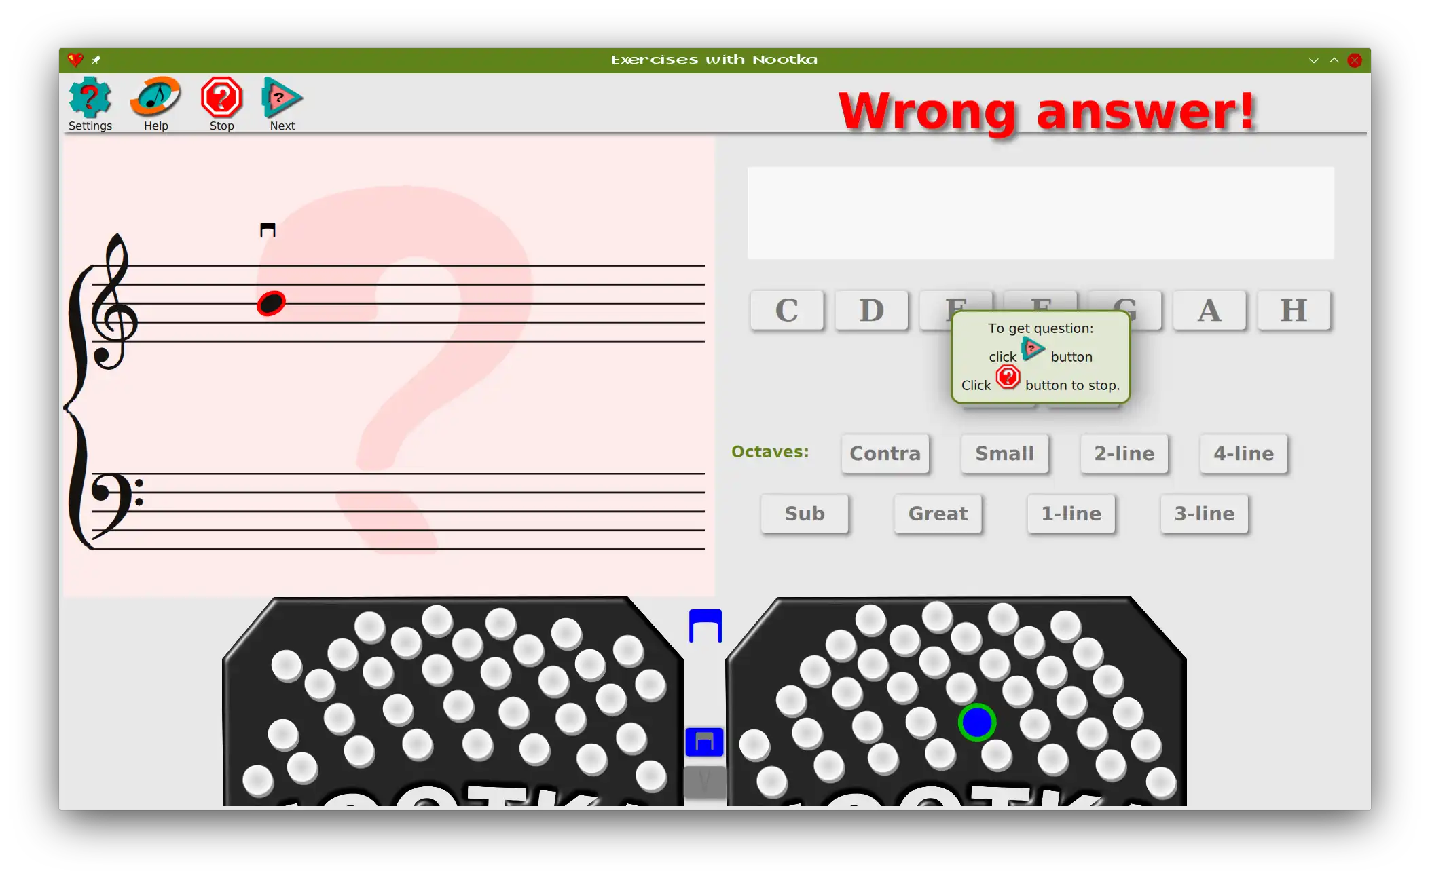Select the Contra octave button

click(x=885, y=453)
